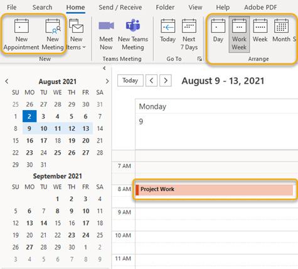Select the Week arrangement view
The height and width of the screenshot is (269, 298).
(x=260, y=31)
